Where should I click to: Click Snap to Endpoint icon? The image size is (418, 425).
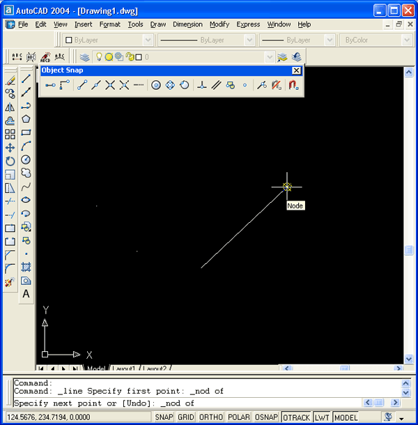pos(82,85)
